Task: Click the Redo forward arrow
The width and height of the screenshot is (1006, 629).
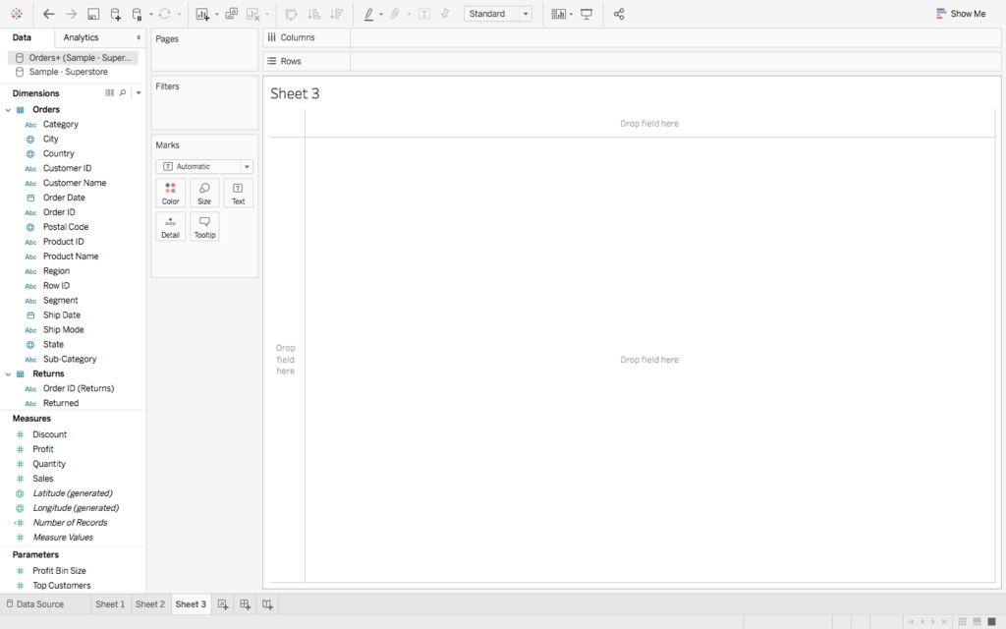Action: [71, 14]
